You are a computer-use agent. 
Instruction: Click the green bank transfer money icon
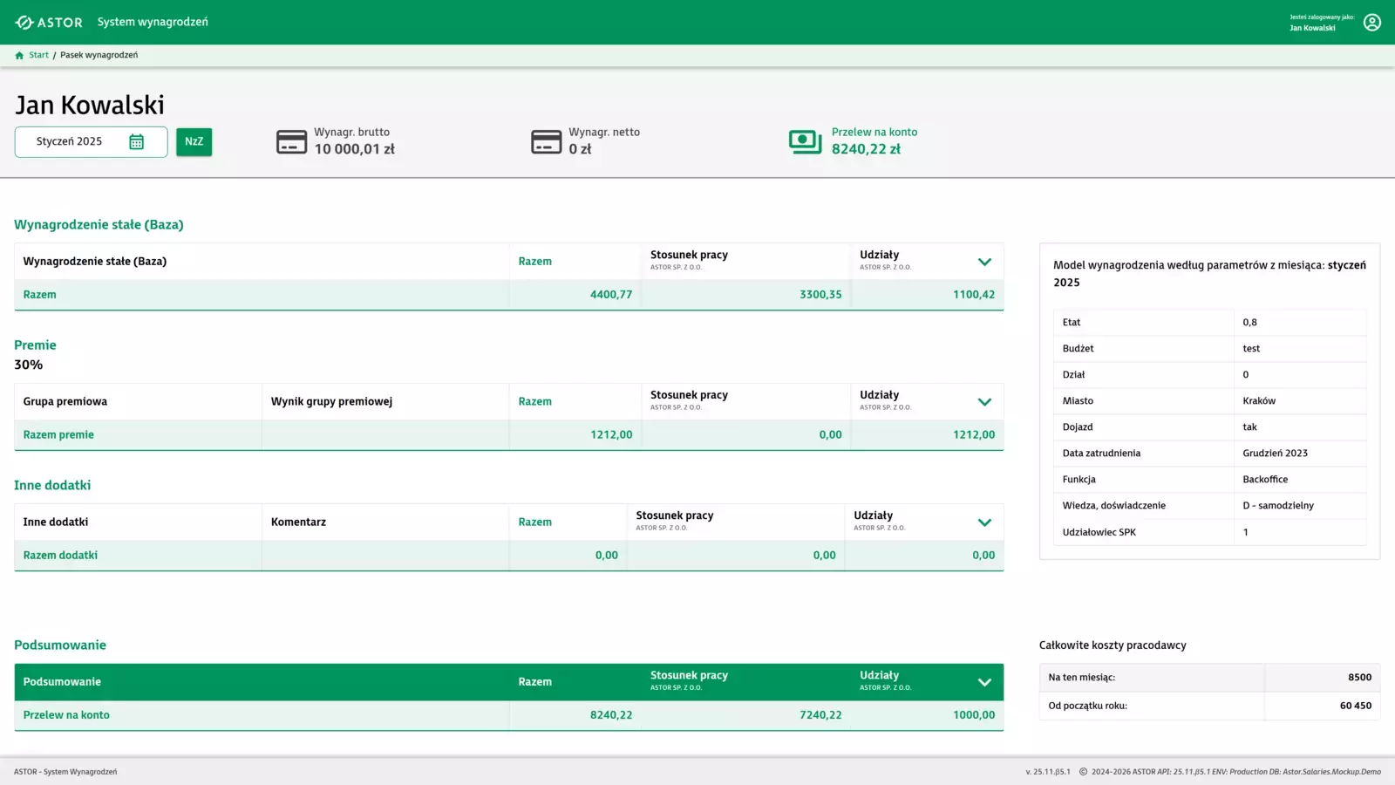[x=805, y=141]
